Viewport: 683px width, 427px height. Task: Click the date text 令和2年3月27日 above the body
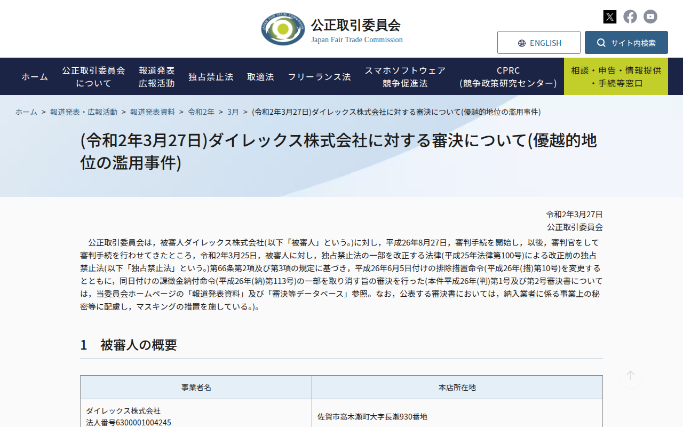point(574,215)
